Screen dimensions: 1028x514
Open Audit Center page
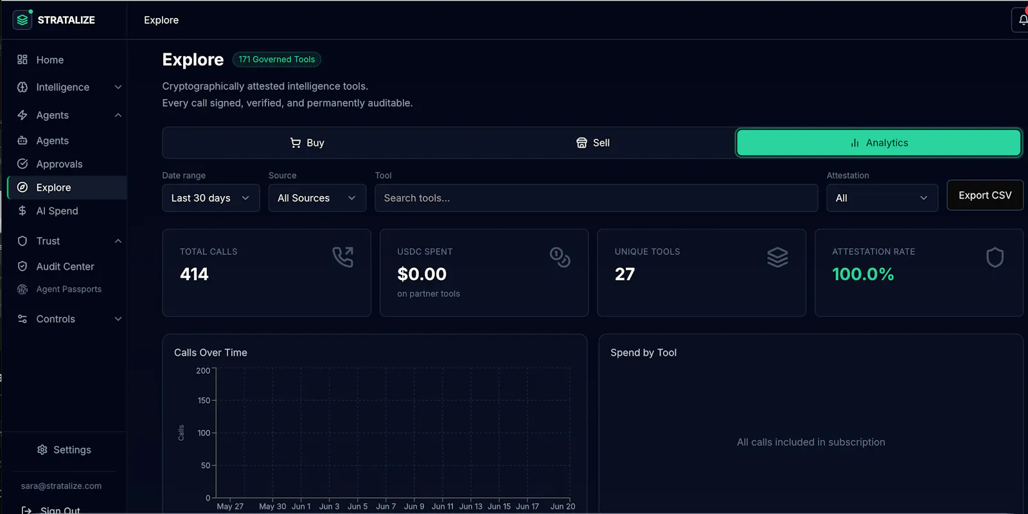(64, 266)
